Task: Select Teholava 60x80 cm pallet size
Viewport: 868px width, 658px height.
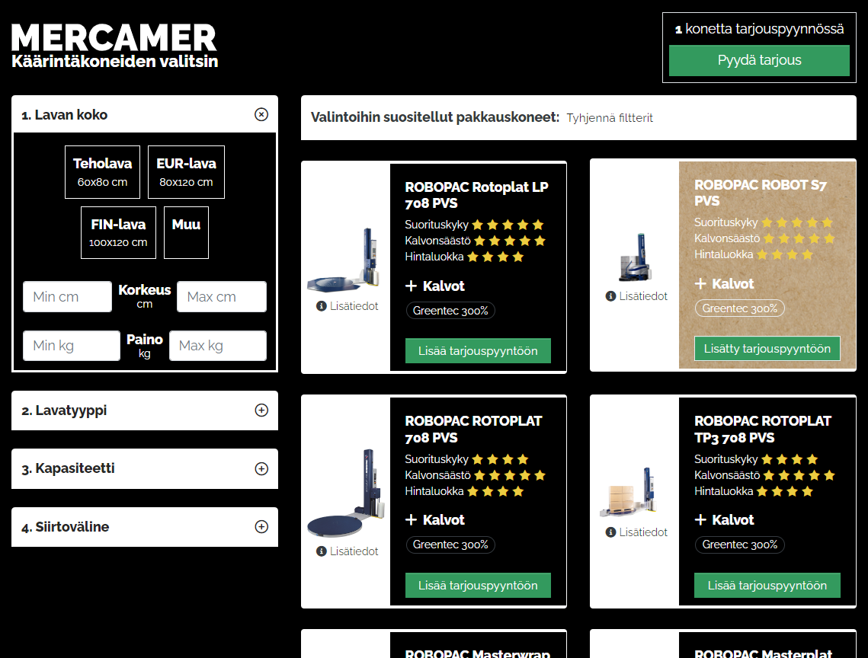Action: (102, 172)
